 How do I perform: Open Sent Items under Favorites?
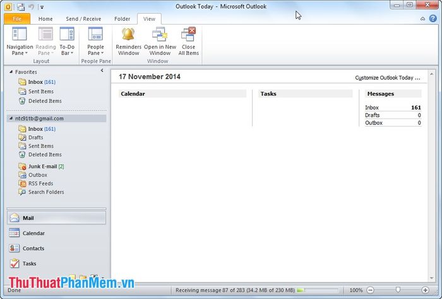36,91
